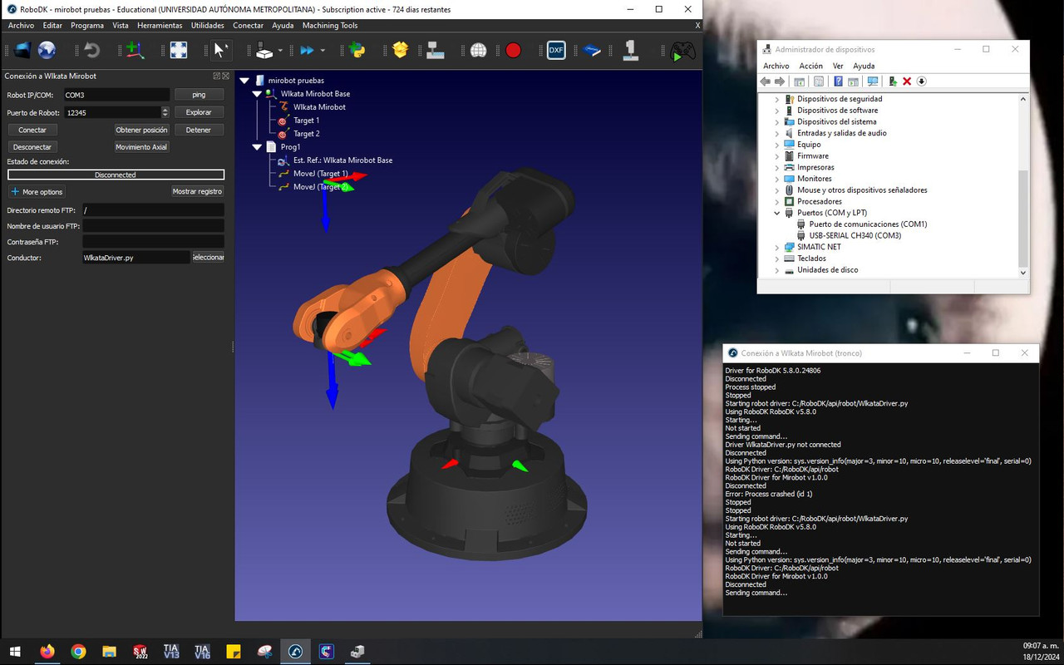Click scan for hardware changes icon in Device Manager
Viewport: 1064px width, 665px height.
[x=873, y=81]
